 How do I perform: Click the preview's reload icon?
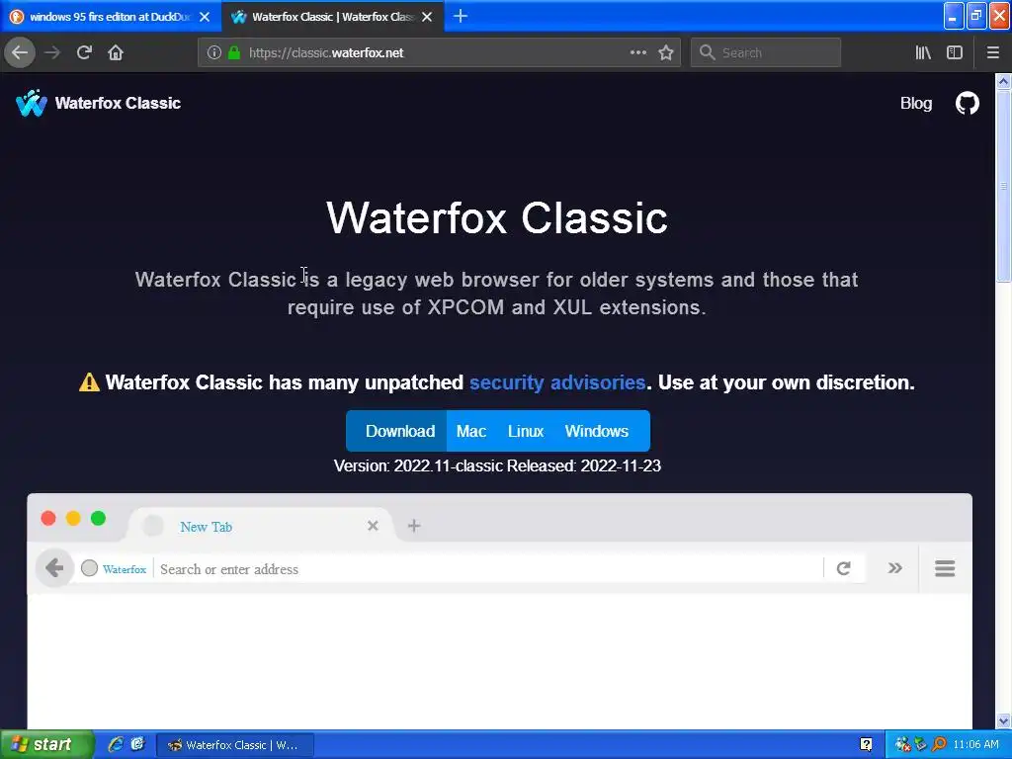click(x=843, y=568)
